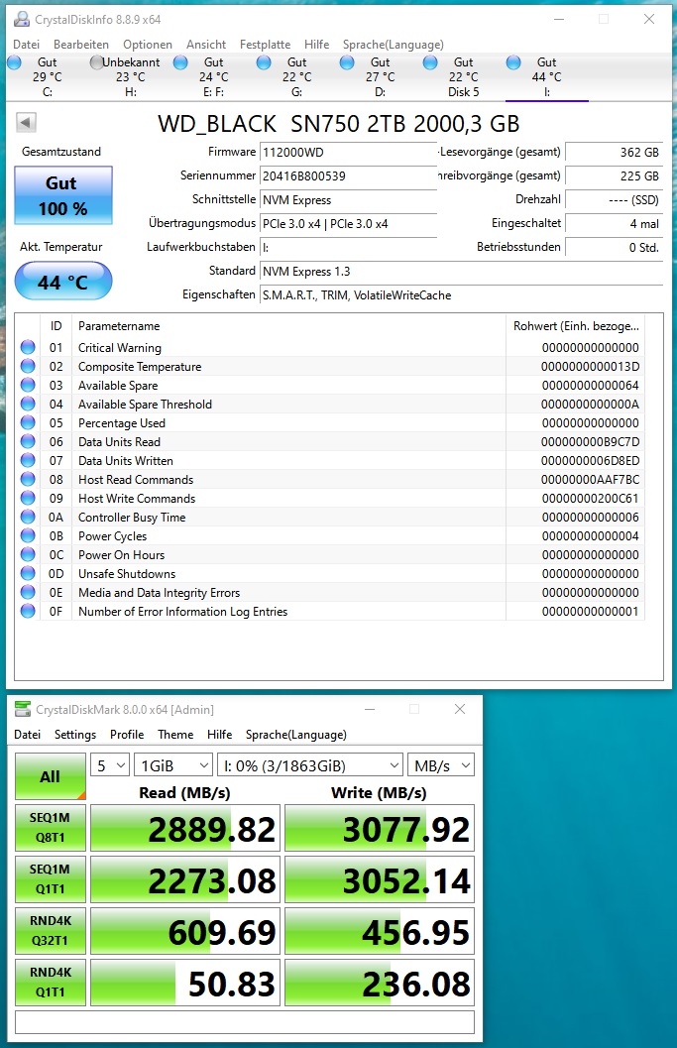Open Ansicht menu in CrystalDiskInfo

(206, 44)
